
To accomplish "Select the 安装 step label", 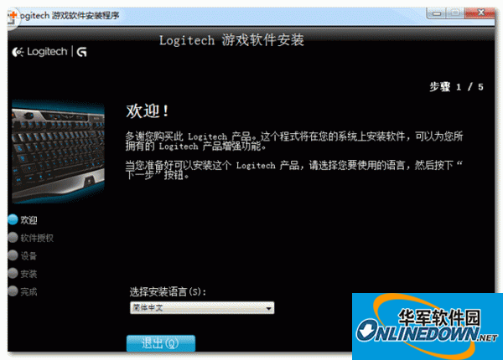I will 29,274.
